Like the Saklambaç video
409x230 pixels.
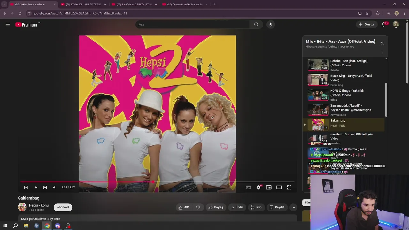point(184,207)
